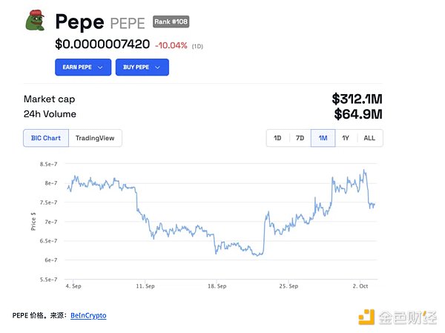Select the 1M time range
The height and width of the screenshot is (333, 445).
pyautogui.click(x=323, y=138)
